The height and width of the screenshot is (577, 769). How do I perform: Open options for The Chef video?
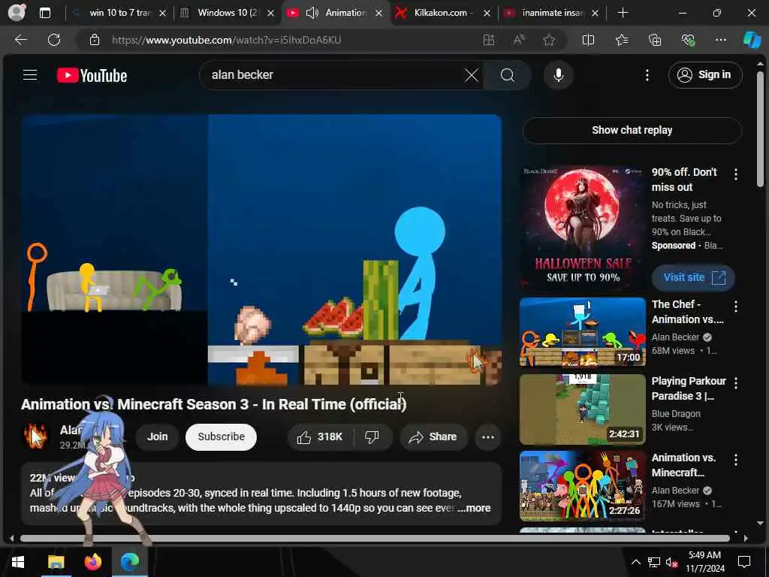click(x=735, y=307)
